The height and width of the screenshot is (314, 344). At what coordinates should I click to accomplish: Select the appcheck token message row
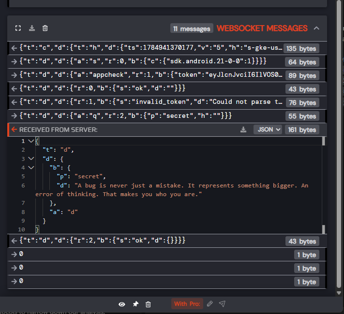(167, 75)
